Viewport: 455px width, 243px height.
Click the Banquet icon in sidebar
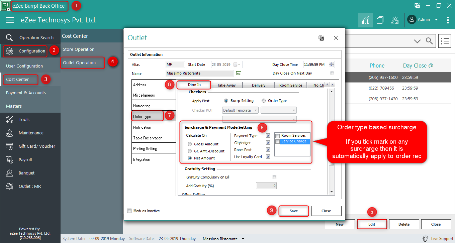[x=9, y=173]
